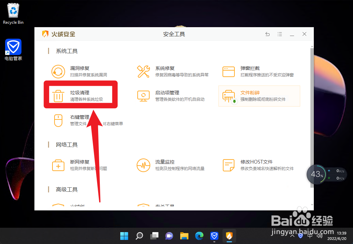Click the 垃圾清理 trash can icon
This screenshot has height=244, width=353.
coord(58,96)
